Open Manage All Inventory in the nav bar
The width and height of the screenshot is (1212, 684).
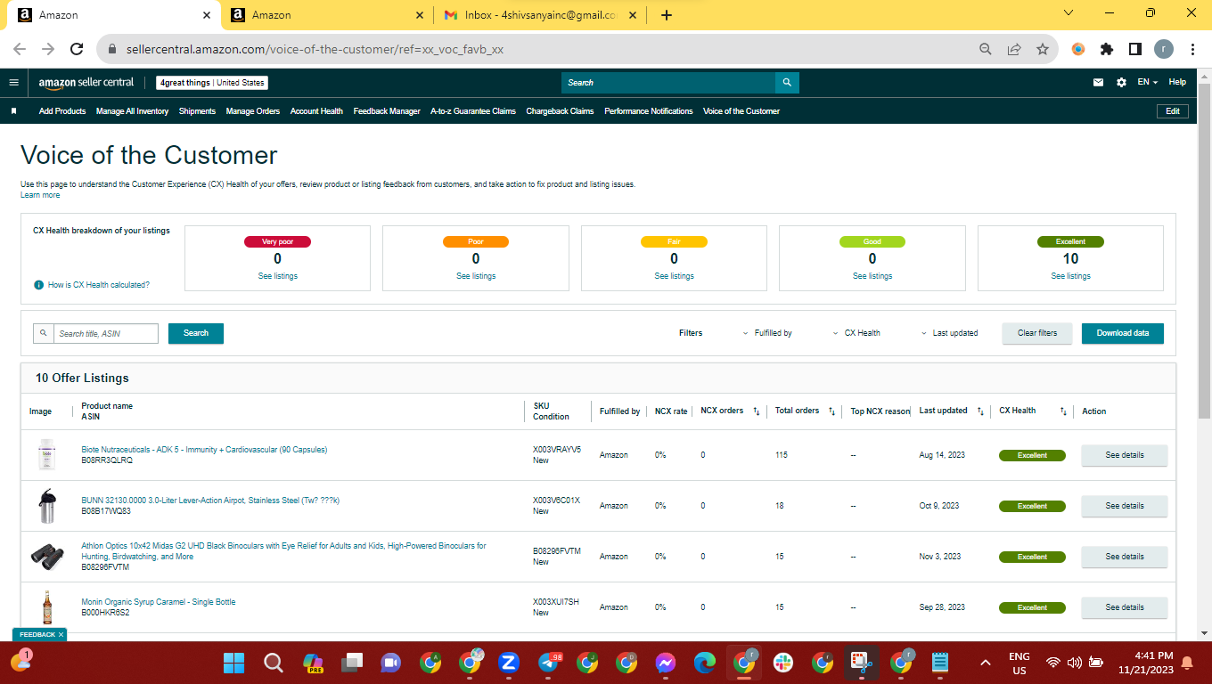[x=132, y=111]
